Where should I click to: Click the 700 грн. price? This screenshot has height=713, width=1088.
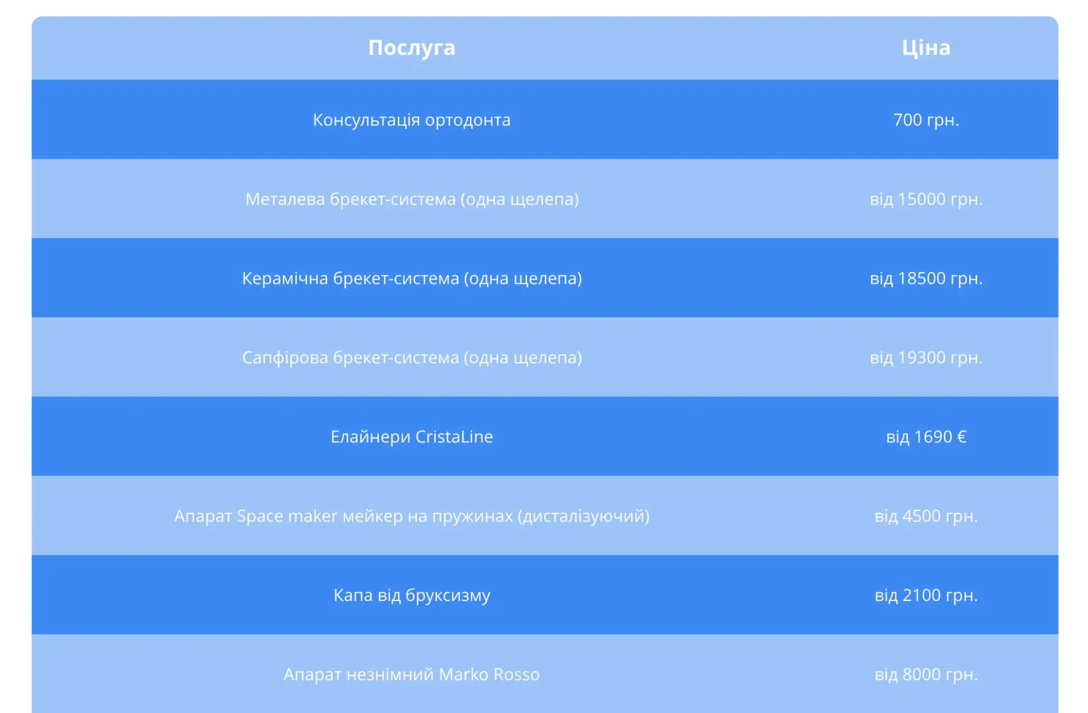[x=926, y=120]
